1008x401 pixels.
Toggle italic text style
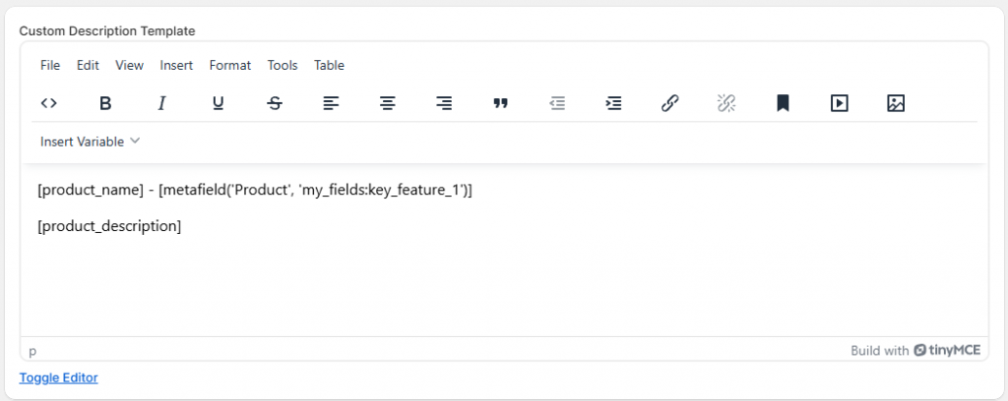click(162, 102)
